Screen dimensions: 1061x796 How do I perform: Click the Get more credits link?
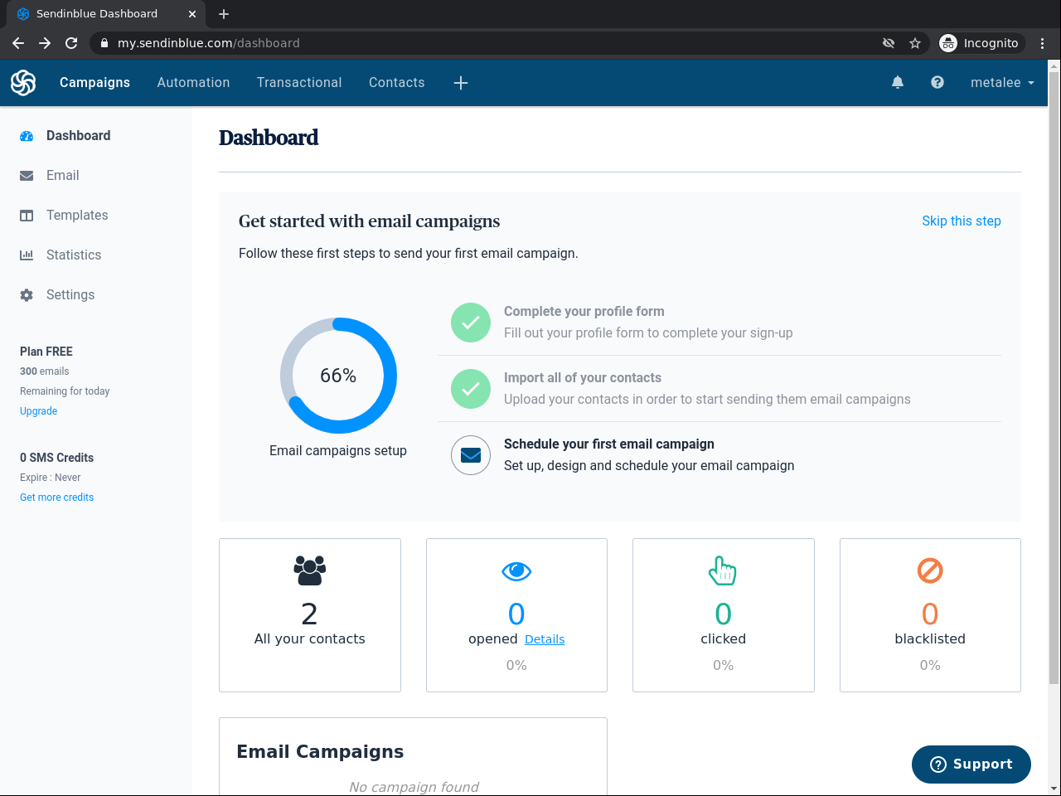point(57,498)
